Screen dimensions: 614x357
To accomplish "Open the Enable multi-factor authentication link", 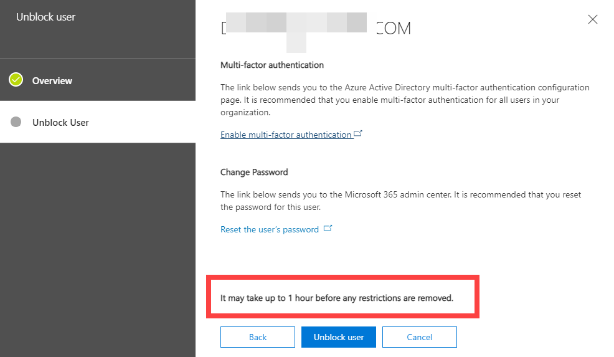I will 286,135.
